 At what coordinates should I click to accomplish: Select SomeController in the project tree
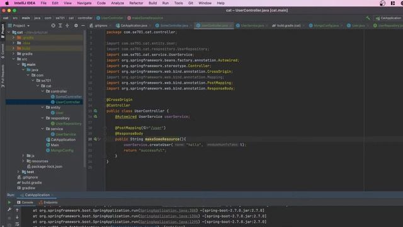(66, 96)
